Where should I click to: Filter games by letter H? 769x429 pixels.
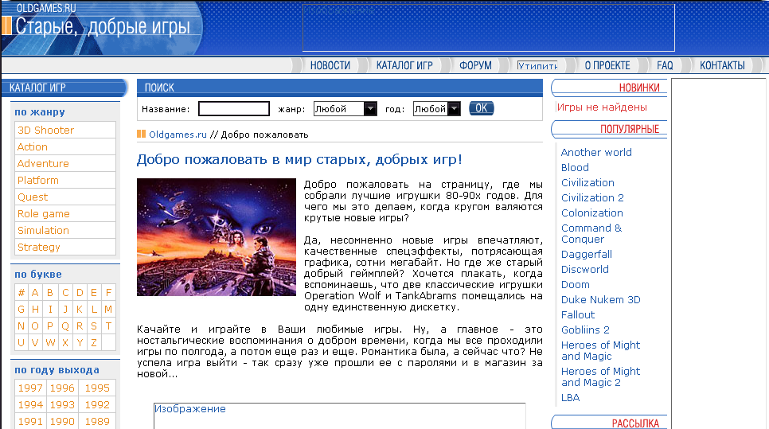pos(35,310)
